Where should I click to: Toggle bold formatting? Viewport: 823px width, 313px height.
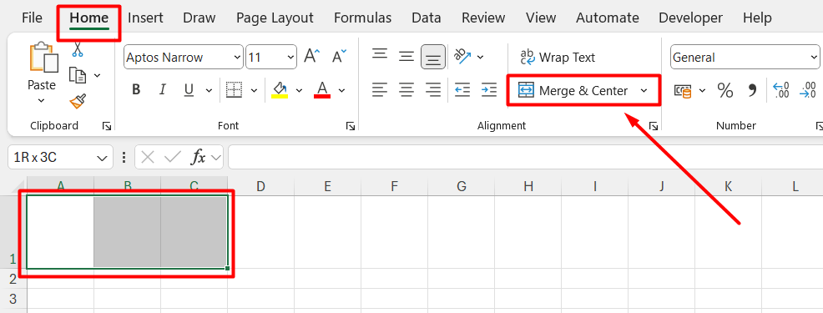click(x=136, y=90)
